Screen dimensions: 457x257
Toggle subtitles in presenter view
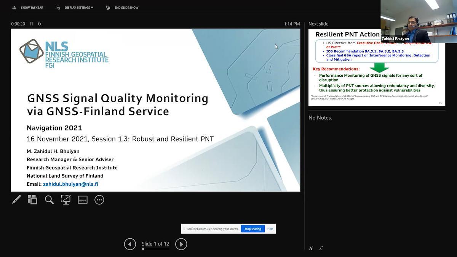[83, 199]
